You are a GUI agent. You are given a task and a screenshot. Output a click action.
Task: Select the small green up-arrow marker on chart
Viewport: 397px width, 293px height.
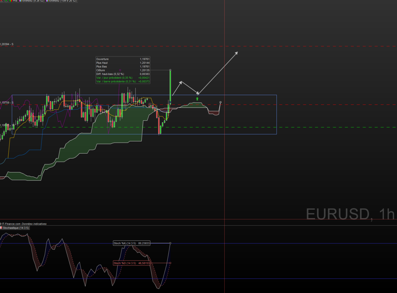point(197,99)
